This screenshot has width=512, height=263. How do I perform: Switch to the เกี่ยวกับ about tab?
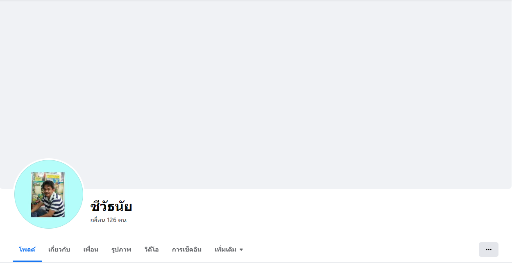[x=59, y=250]
